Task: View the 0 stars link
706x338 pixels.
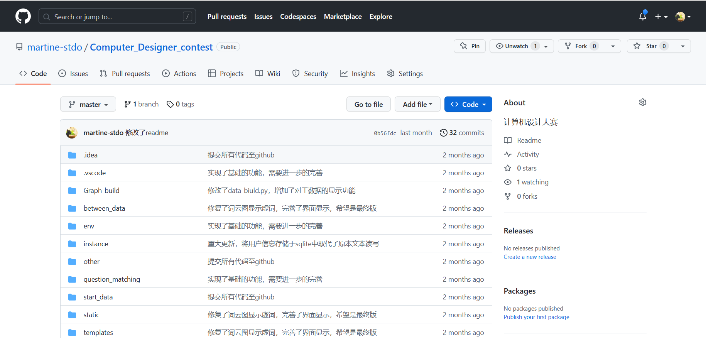Action: pos(520,168)
